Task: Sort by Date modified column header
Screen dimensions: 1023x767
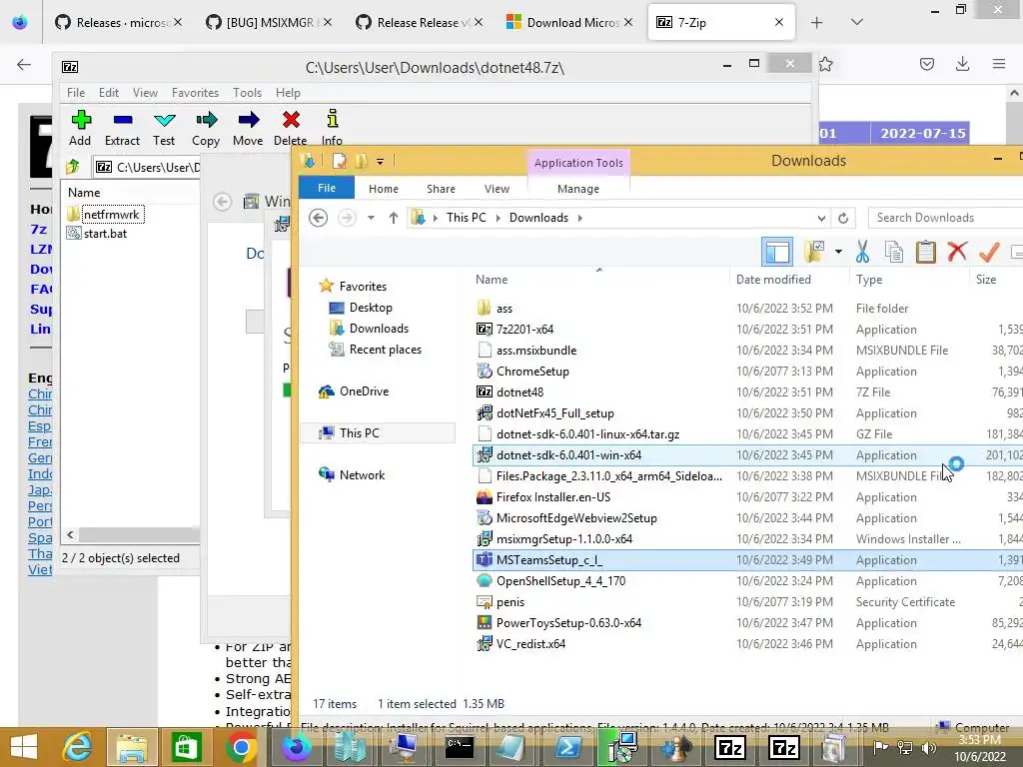Action: [773, 280]
